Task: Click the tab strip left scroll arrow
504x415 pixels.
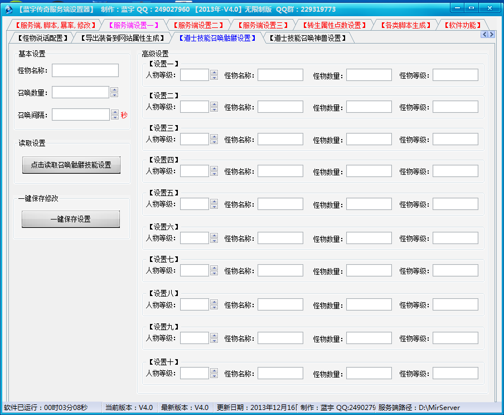Action: click(x=484, y=35)
